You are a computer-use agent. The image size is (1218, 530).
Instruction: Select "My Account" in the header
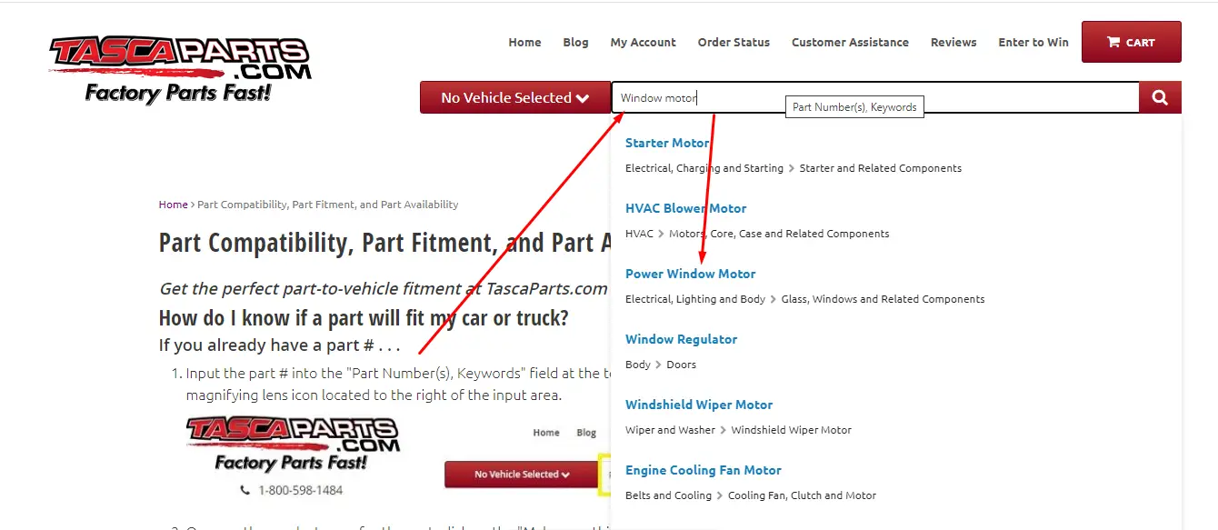643,42
